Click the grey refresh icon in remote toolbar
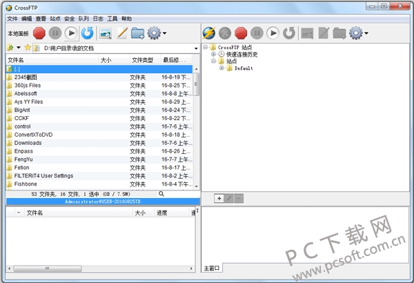Screen dimensions: 414x283 pyautogui.click(x=289, y=33)
